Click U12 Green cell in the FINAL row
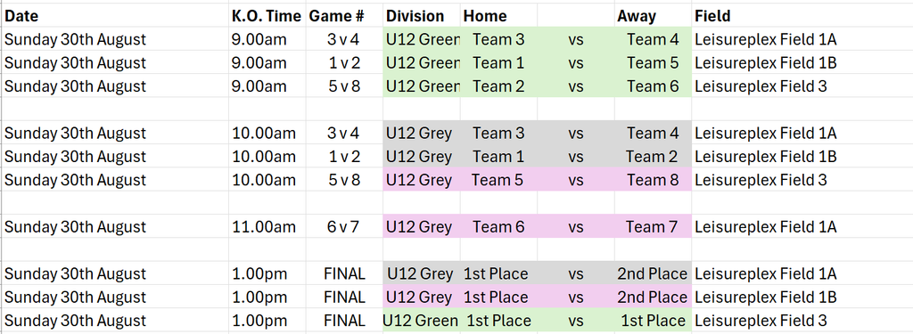Viewport: 913px width, 334px height. pyautogui.click(x=422, y=321)
